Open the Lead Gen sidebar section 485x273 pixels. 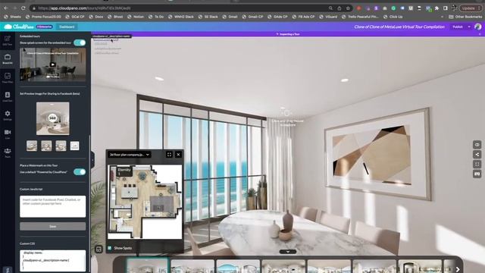click(8, 96)
